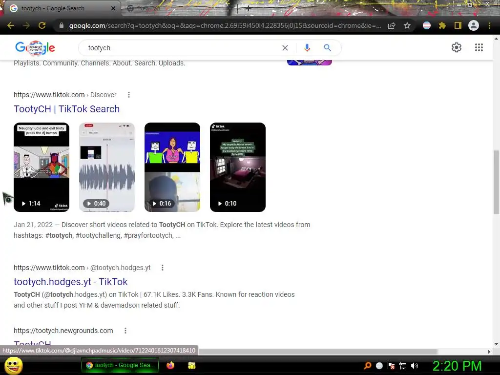Click the scroll-down arrow of page scrollbar
Screen dimensions: 500x375
(x=496, y=344)
